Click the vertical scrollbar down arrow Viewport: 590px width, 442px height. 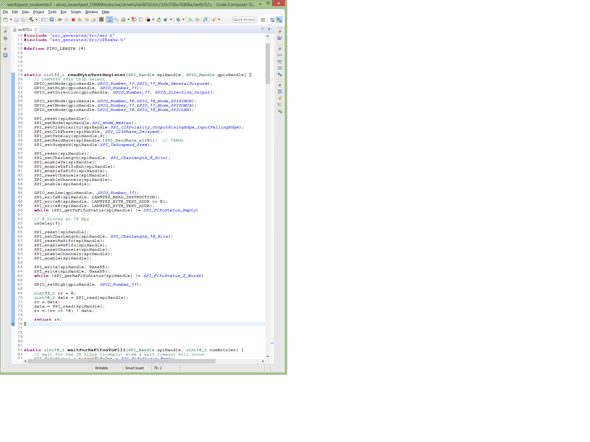click(268, 356)
